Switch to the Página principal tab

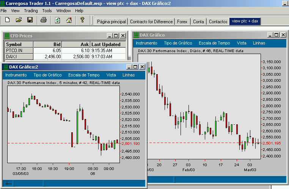pyautogui.click(x=112, y=22)
